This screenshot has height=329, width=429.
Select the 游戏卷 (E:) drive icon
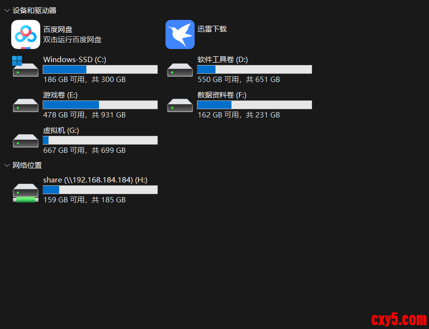coord(25,105)
